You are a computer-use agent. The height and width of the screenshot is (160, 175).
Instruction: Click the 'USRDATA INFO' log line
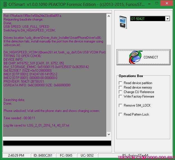(x=37, y=85)
